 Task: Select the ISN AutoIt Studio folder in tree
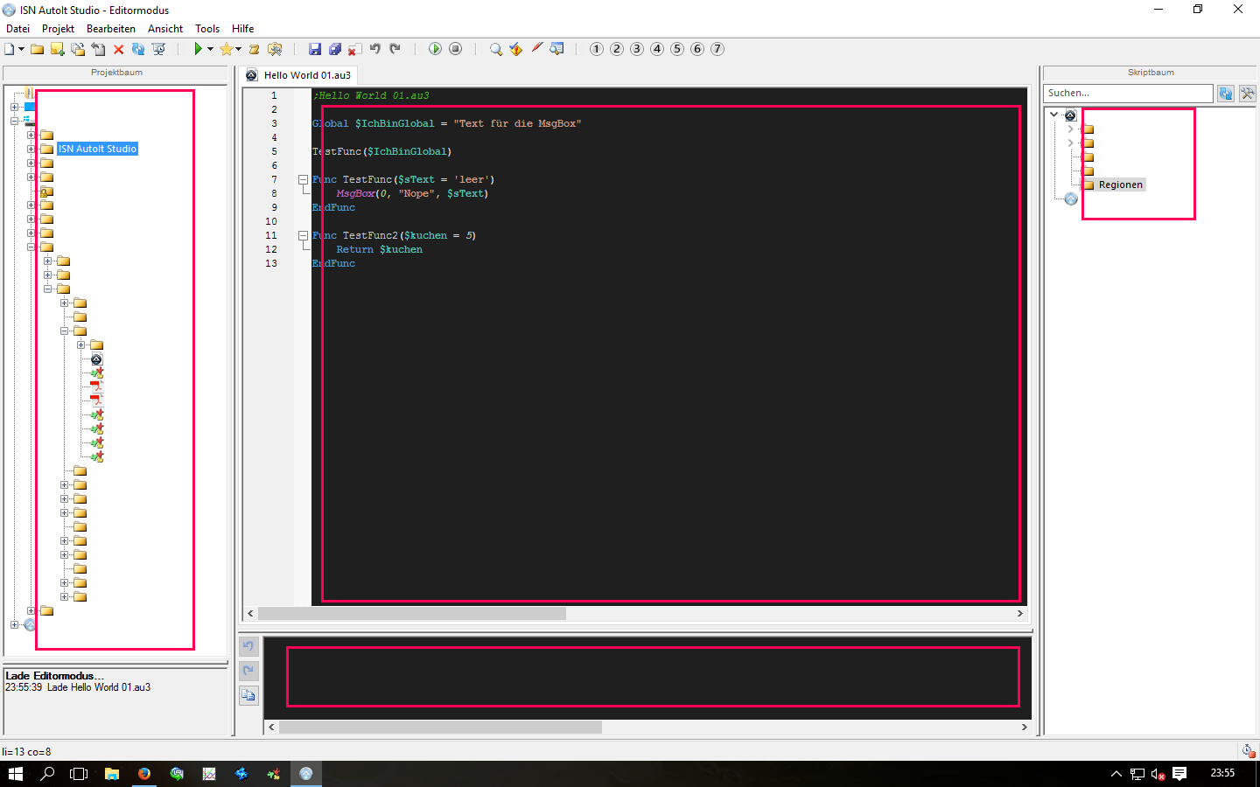point(97,149)
